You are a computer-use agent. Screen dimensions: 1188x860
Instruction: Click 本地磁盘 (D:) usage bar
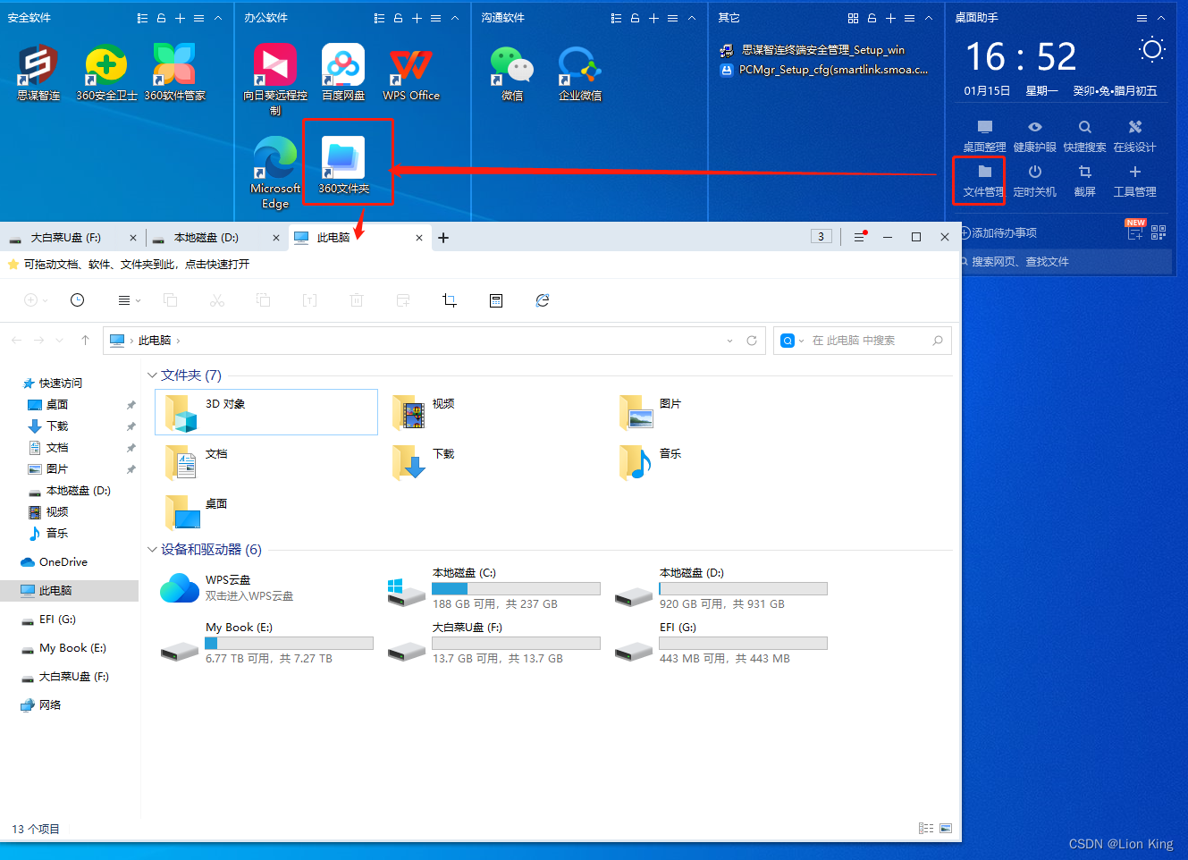[743, 589]
